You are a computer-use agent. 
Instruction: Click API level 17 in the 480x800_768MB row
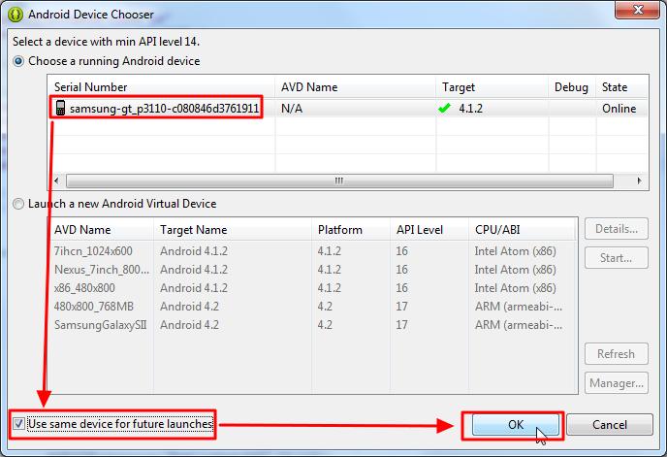point(401,307)
